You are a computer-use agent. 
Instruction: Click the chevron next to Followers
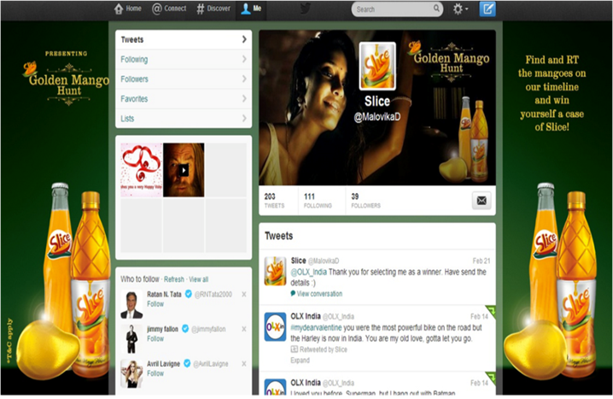click(244, 79)
